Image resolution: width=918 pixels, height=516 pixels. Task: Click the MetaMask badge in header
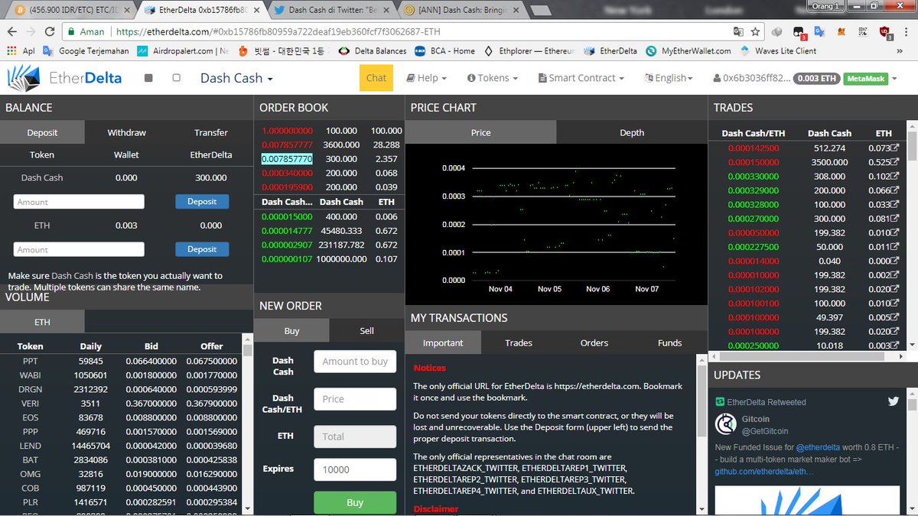point(866,78)
